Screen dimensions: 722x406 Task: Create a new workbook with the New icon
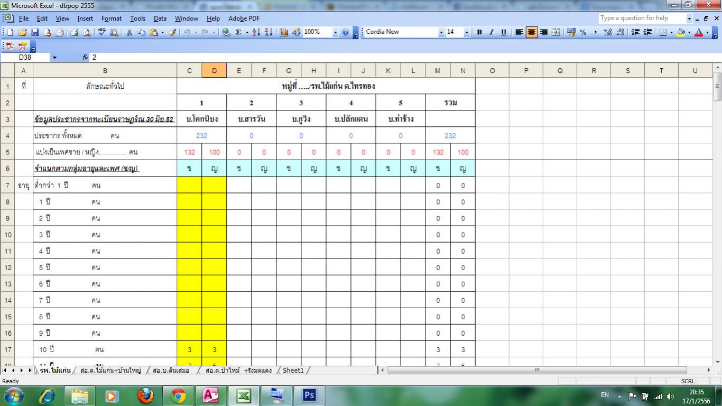(x=11, y=32)
